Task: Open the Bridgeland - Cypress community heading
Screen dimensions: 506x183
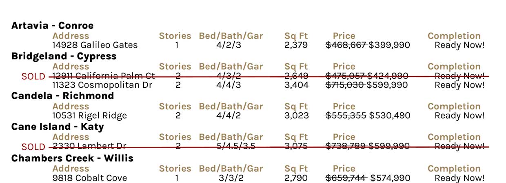Action: (64, 56)
